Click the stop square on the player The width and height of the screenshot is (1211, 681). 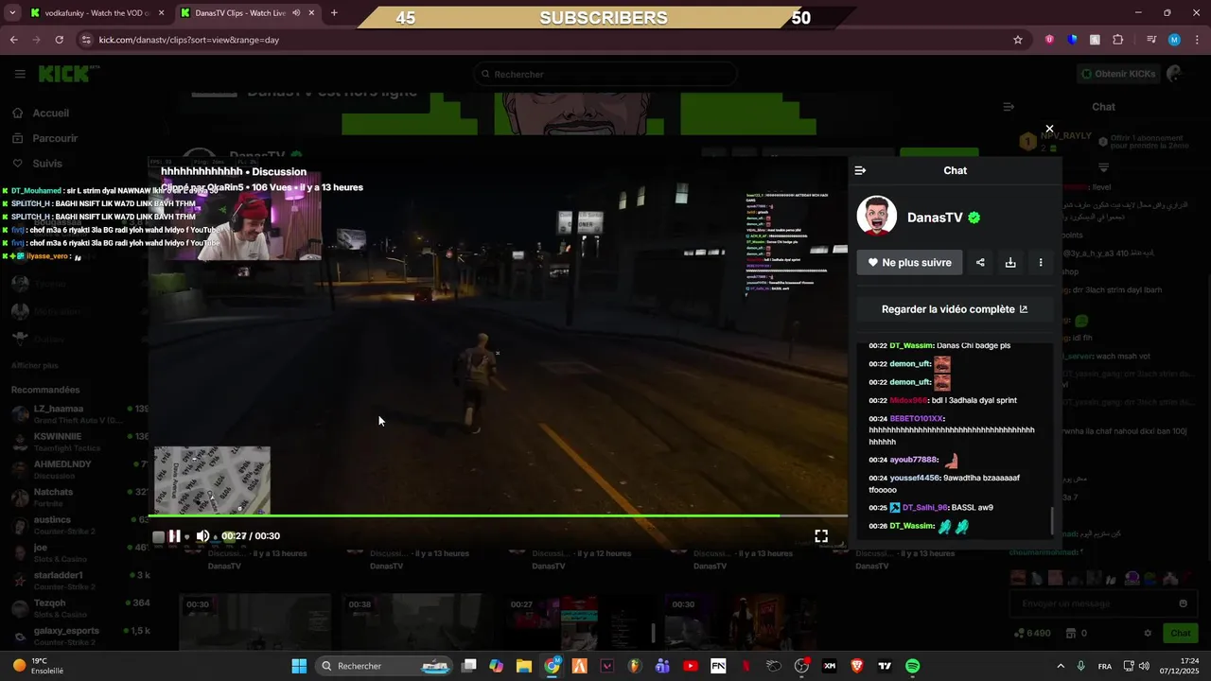[x=158, y=536]
